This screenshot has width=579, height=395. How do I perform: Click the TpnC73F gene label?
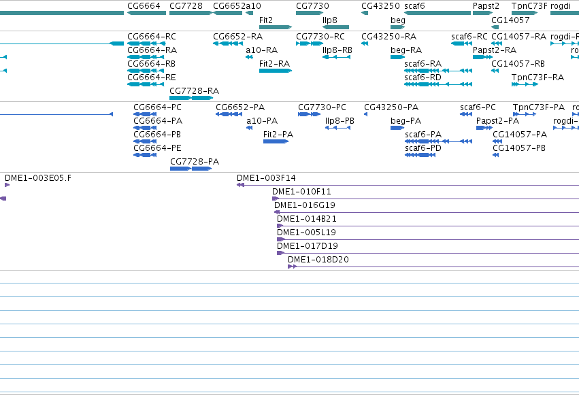pos(529,6)
